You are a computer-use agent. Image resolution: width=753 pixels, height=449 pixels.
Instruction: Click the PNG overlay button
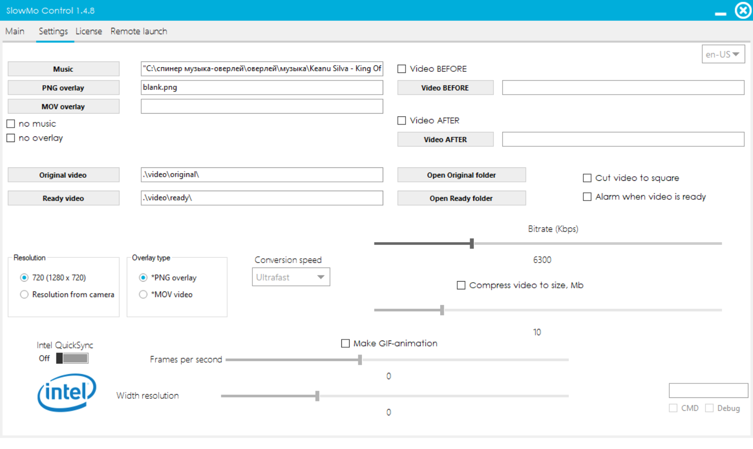(x=63, y=88)
